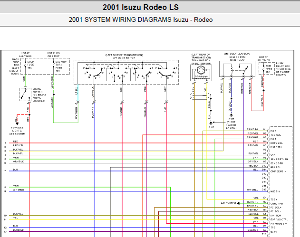Click left-edge wire number 1
The height and width of the screenshot is (237, 300).
(x=5, y=143)
